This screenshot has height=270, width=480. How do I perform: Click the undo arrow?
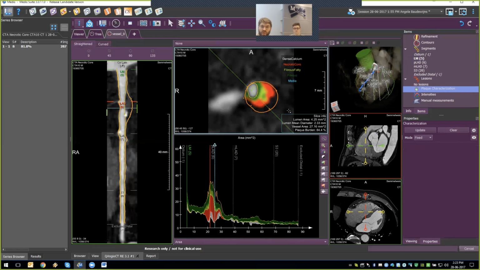pos(461,23)
